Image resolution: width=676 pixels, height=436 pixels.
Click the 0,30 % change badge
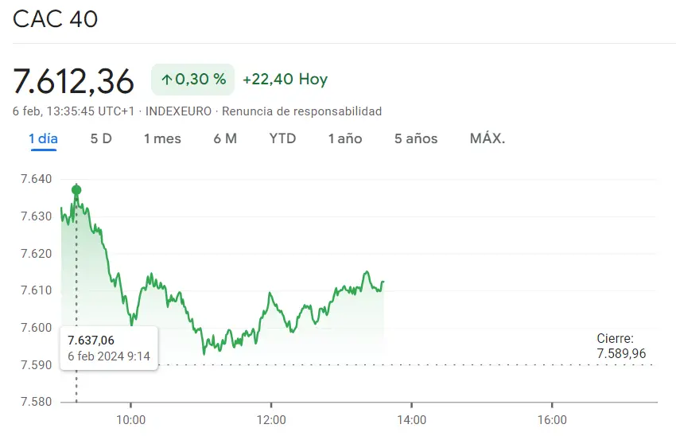click(x=193, y=80)
